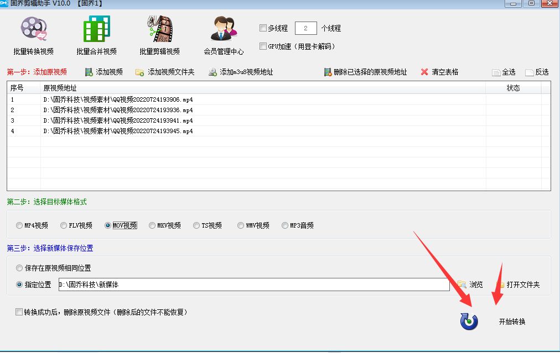Click 批量合并视频 label text
The height and width of the screenshot is (353, 560).
pyautogui.click(x=97, y=51)
